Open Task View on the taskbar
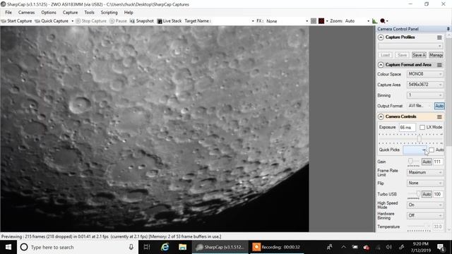Viewport: 452px width, 254px height. click(147, 247)
